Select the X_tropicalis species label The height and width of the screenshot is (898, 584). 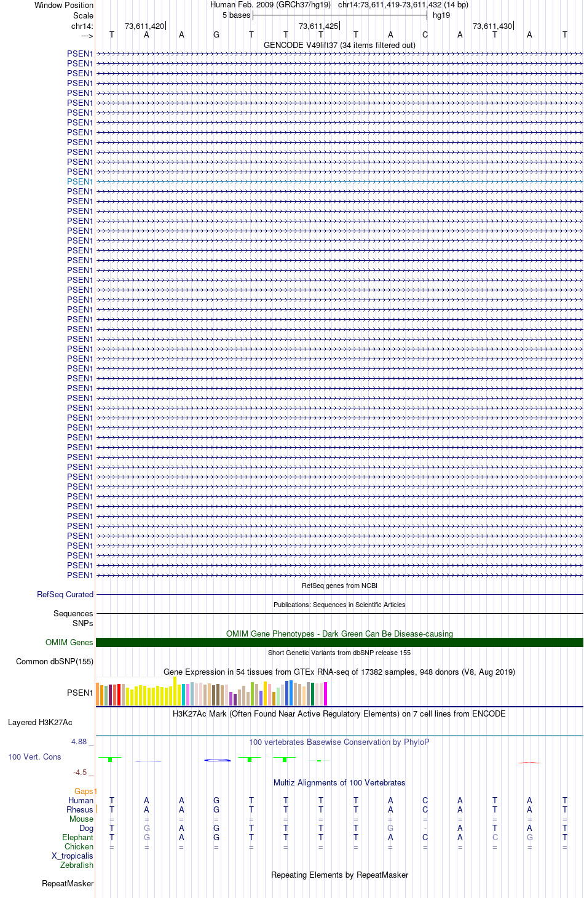(x=73, y=856)
